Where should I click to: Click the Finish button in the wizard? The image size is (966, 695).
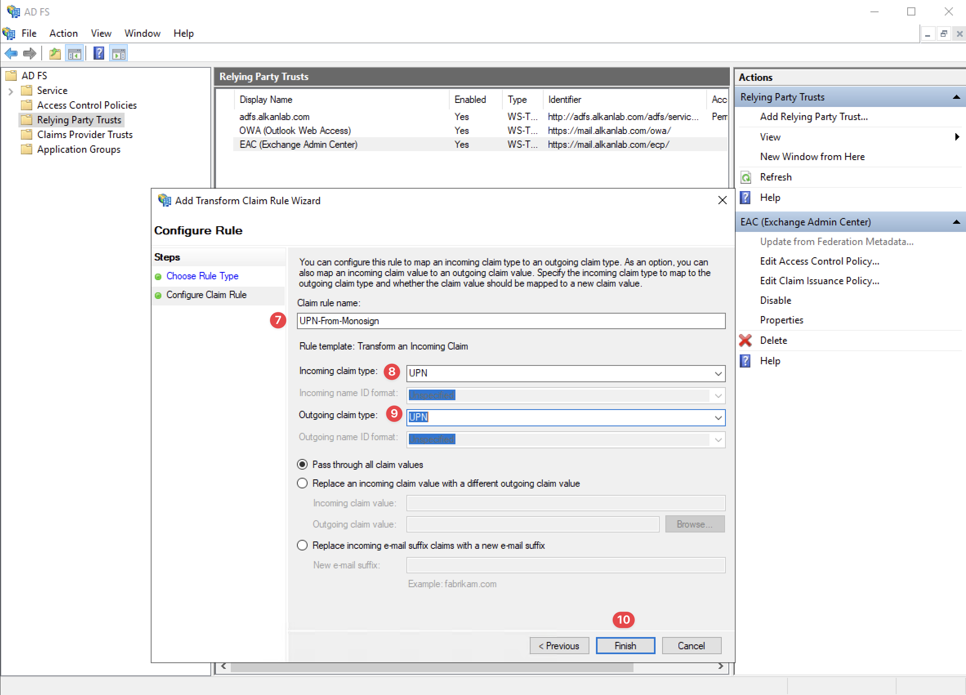[625, 645]
